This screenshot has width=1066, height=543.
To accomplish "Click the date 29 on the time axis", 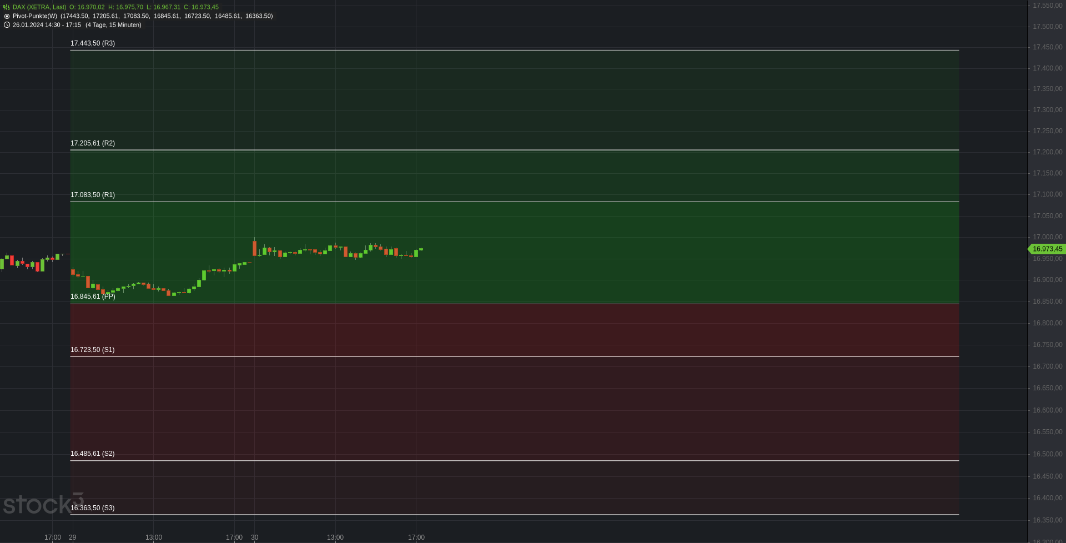I will click(73, 537).
